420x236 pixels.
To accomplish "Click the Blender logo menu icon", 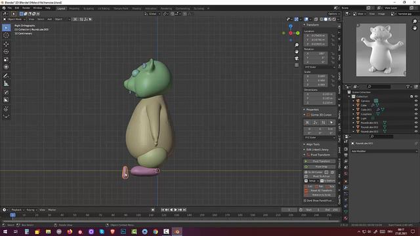I will 4,8.
